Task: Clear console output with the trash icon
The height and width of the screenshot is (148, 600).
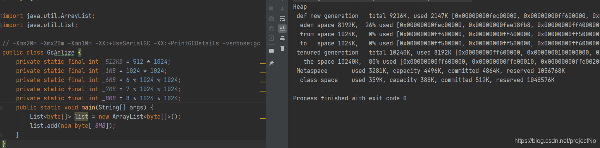Action: (282, 48)
